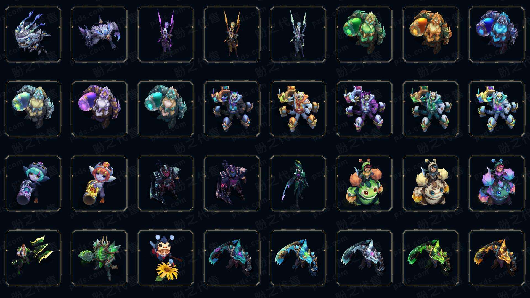Pick the green hooded scythe assassin skin

pyautogui.click(x=298, y=183)
